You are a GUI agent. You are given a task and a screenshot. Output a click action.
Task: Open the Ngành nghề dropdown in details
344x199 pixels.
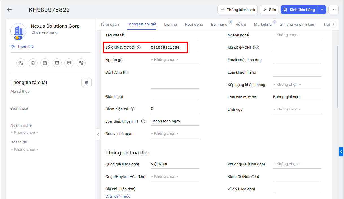tap(297, 35)
